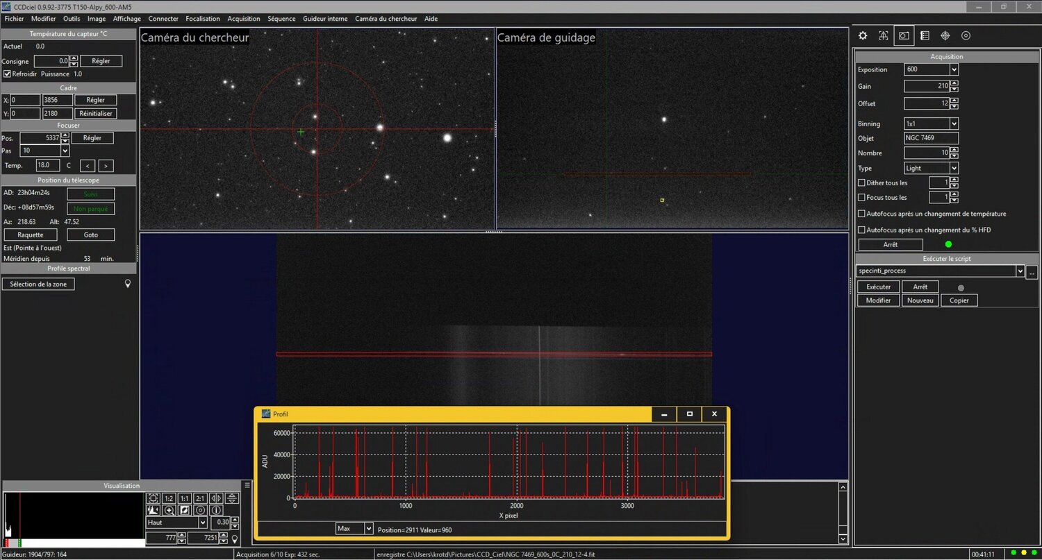The width and height of the screenshot is (1042, 560).
Task: Open the sequence list tab icon
Action: click(x=925, y=35)
